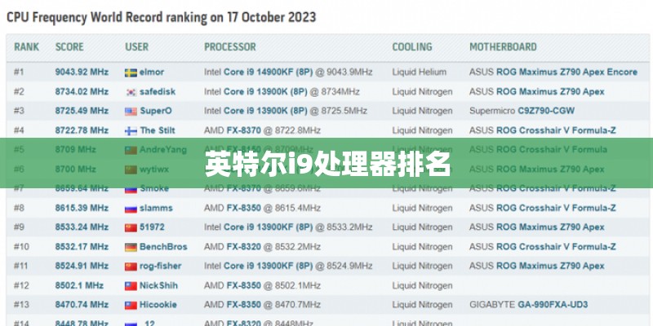Open score 8615.39 MHz

tap(82, 208)
